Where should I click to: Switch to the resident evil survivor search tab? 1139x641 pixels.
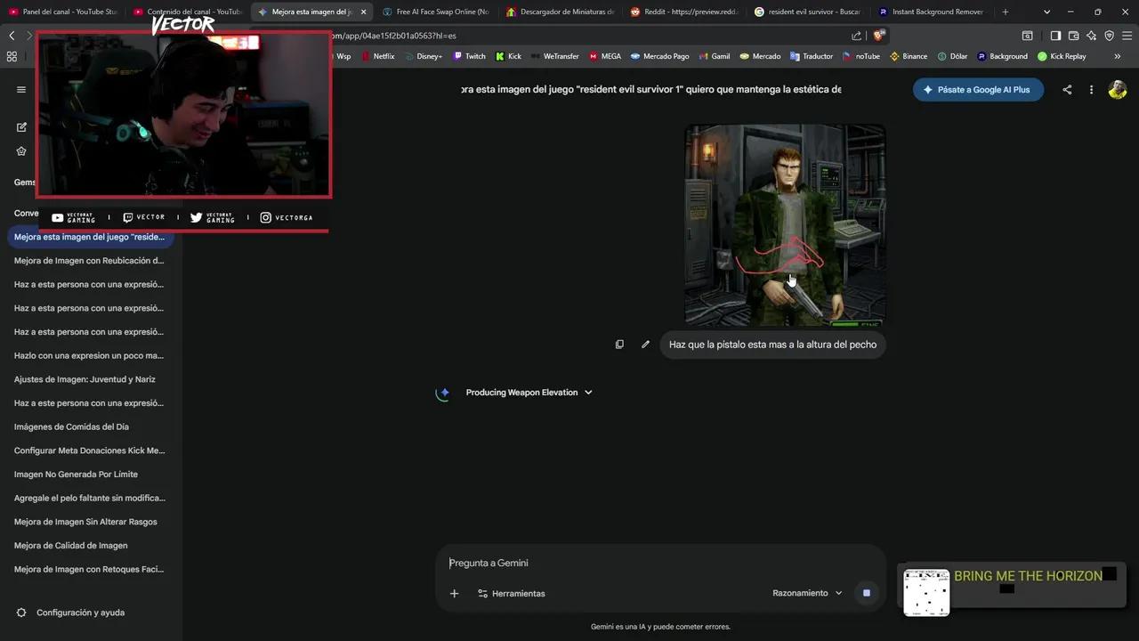click(x=808, y=12)
